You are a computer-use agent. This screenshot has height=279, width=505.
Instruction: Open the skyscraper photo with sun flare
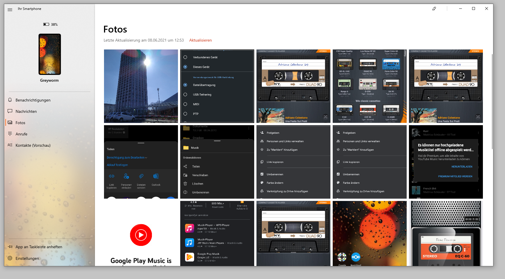[x=141, y=86]
